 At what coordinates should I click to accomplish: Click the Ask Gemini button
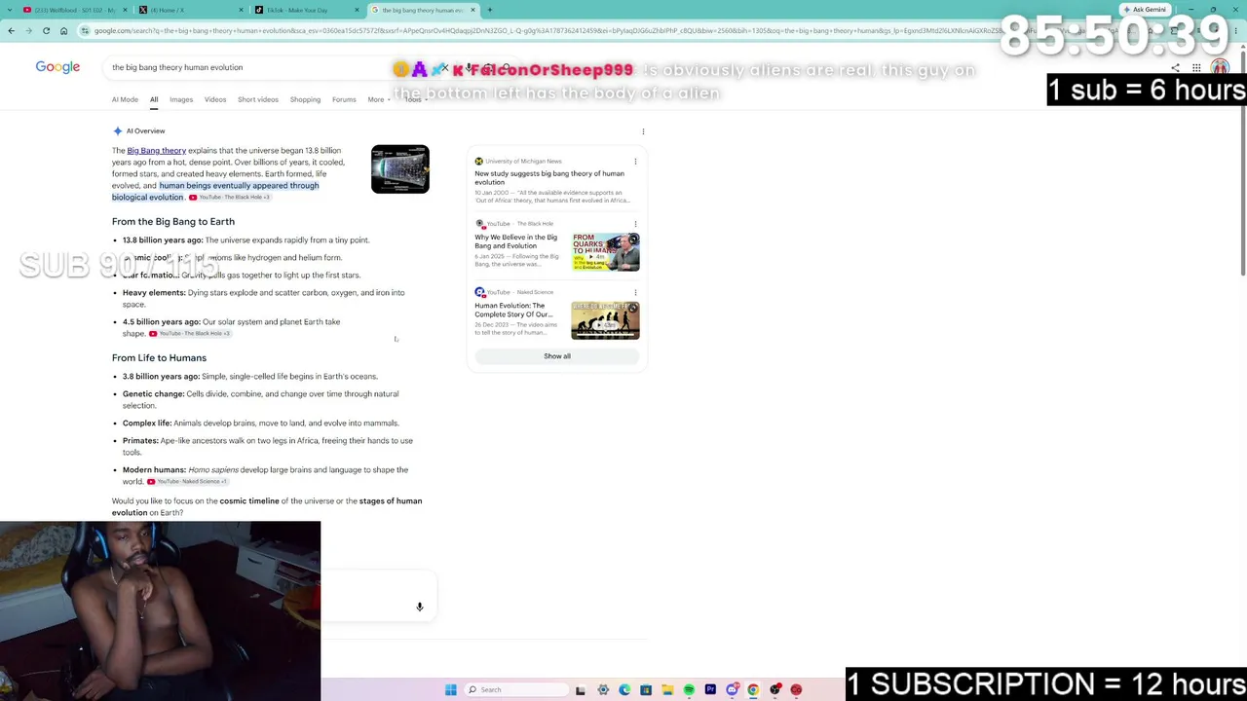coord(1145,10)
